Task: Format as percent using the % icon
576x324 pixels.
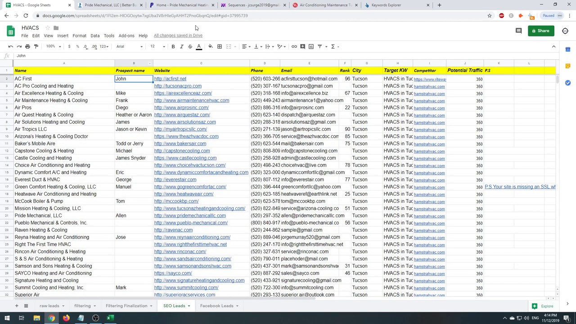Action: 77,46
